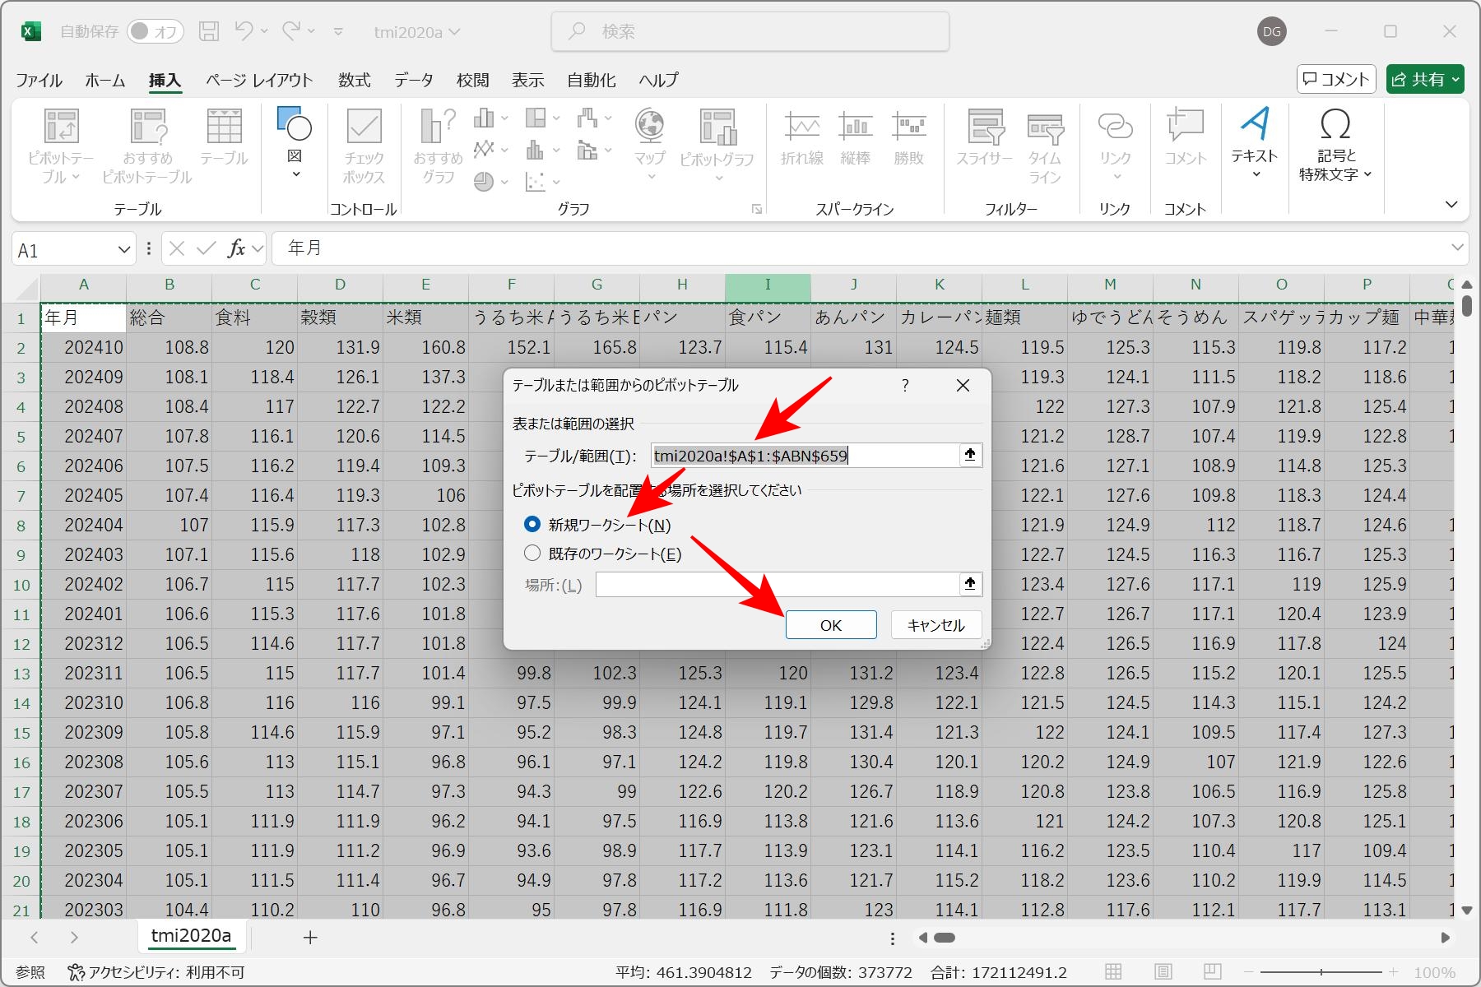Click the Undo arrow icon
This screenshot has width=1481, height=987.
click(244, 31)
